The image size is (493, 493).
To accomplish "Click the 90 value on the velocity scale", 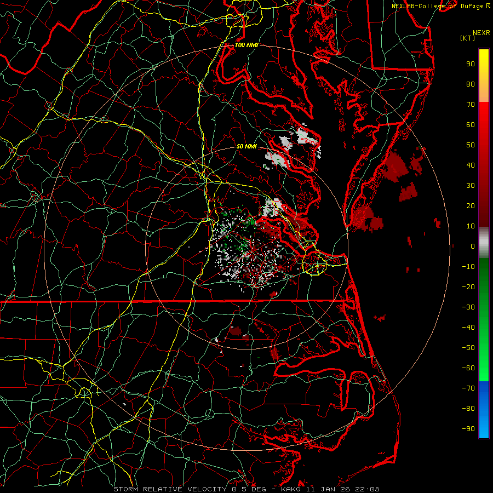I will tap(471, 64).
